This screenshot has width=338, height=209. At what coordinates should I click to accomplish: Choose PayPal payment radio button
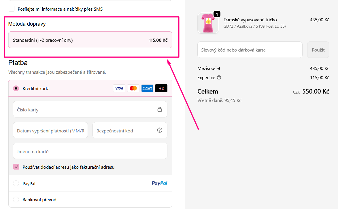point(16,183)
